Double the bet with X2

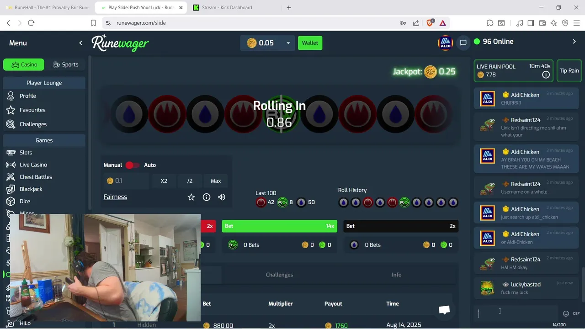(164, 181)
